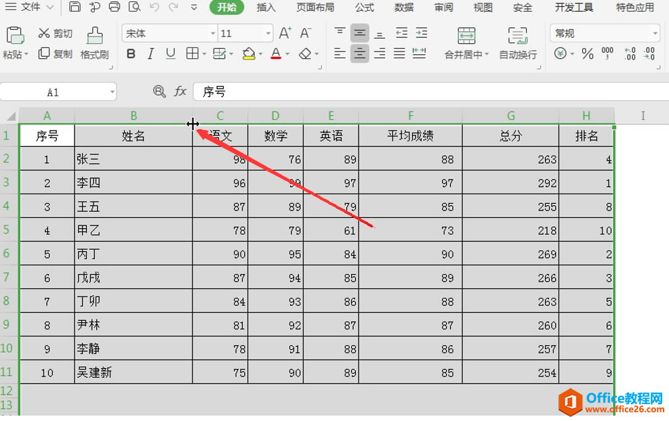Switch to the 审阅 (Review) tab

pyautogui.click(x=443, y=7)
